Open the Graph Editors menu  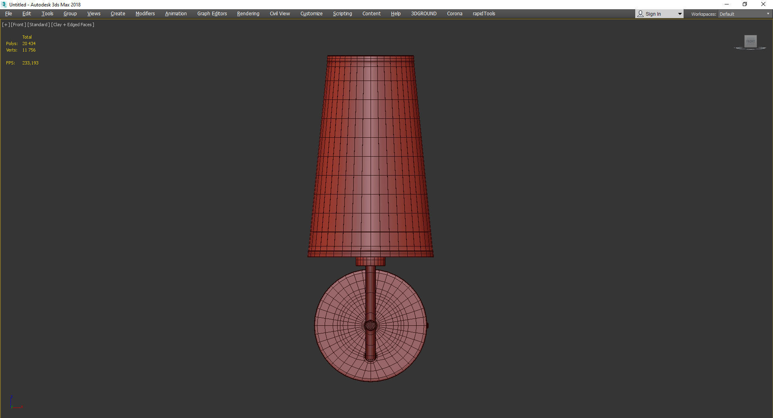click(x=212, y=14)
